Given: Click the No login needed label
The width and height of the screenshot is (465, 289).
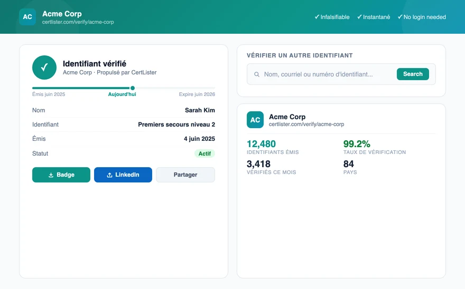Looking at the screenshot, I should pos(422,17).
